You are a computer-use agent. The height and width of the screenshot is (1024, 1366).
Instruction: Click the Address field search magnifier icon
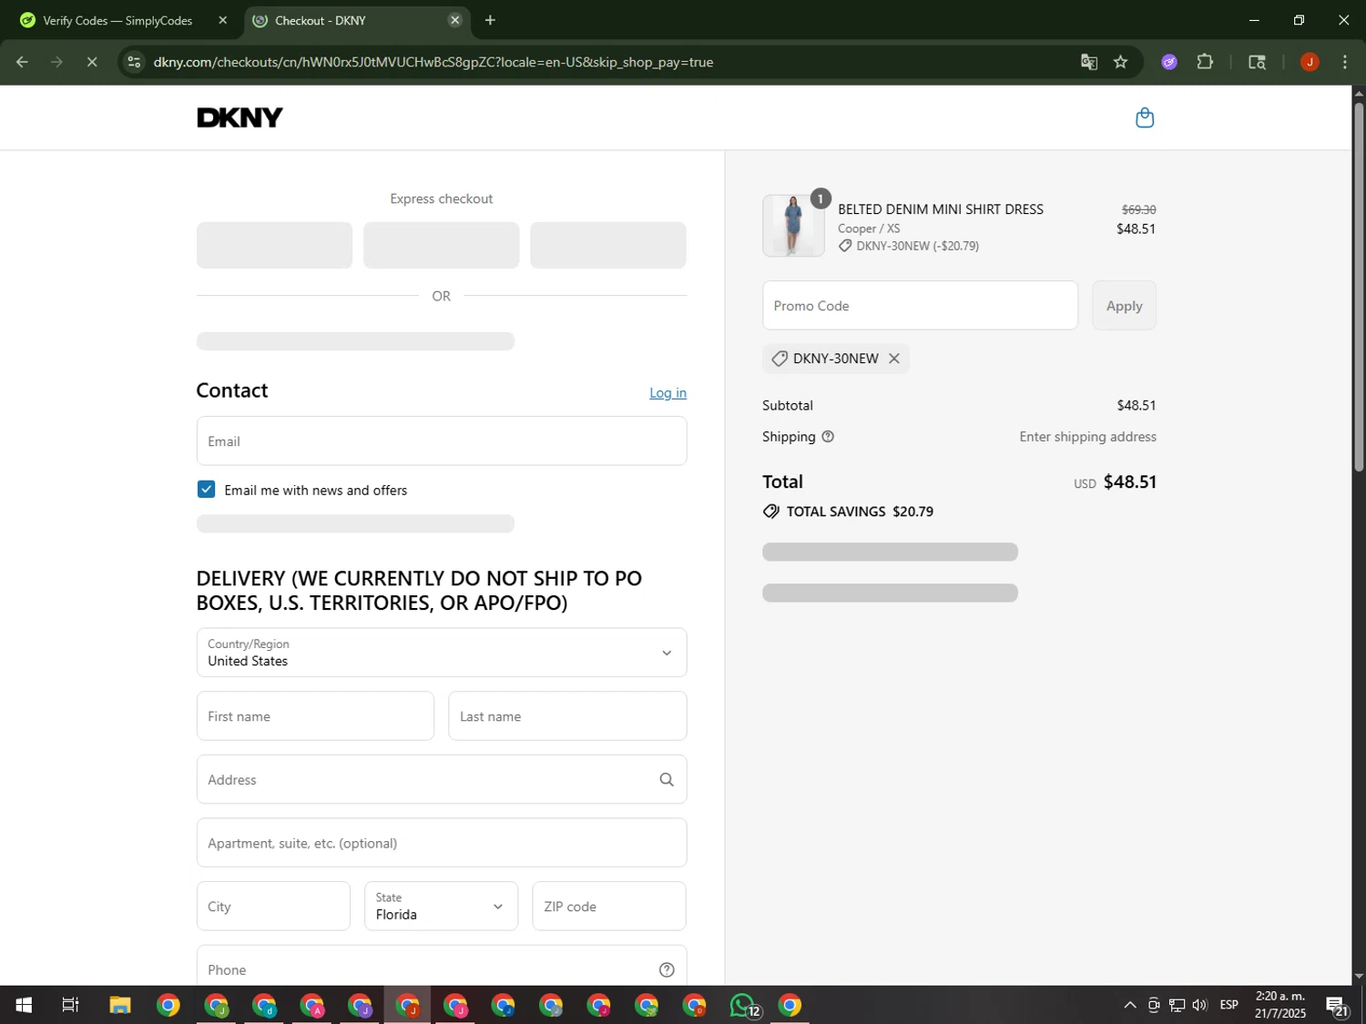[x=667, y=779]
